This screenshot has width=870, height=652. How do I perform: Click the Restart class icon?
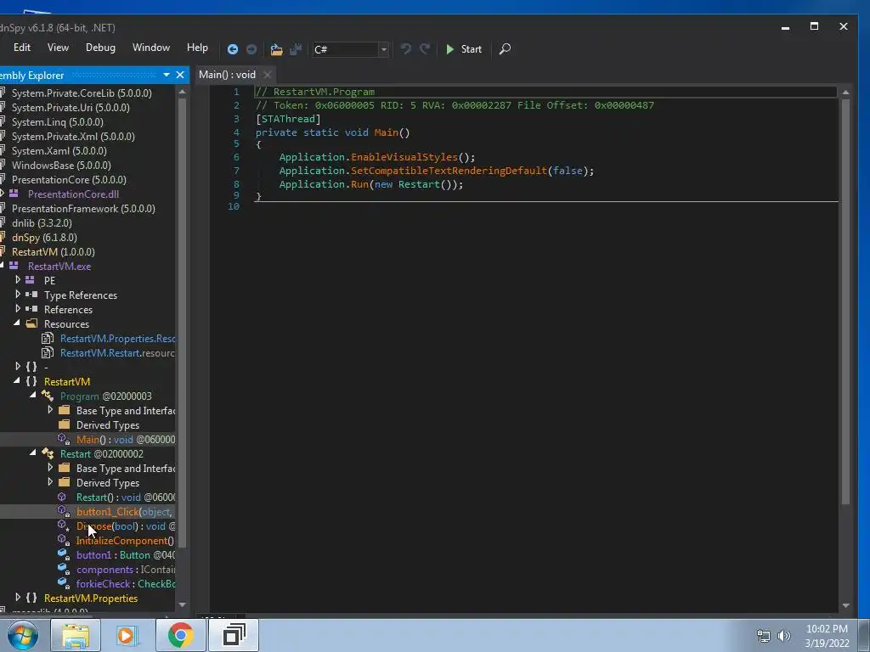(x=48, y=453)
